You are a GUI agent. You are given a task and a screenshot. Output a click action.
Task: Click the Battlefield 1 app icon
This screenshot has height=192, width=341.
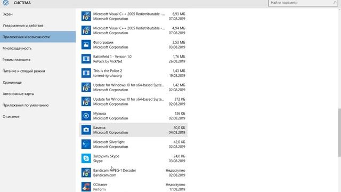(x=86, y=59)
